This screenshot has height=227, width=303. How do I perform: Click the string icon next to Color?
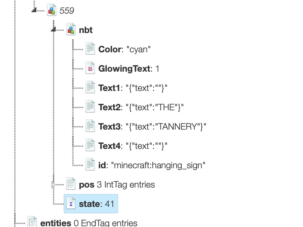(90, 49)
